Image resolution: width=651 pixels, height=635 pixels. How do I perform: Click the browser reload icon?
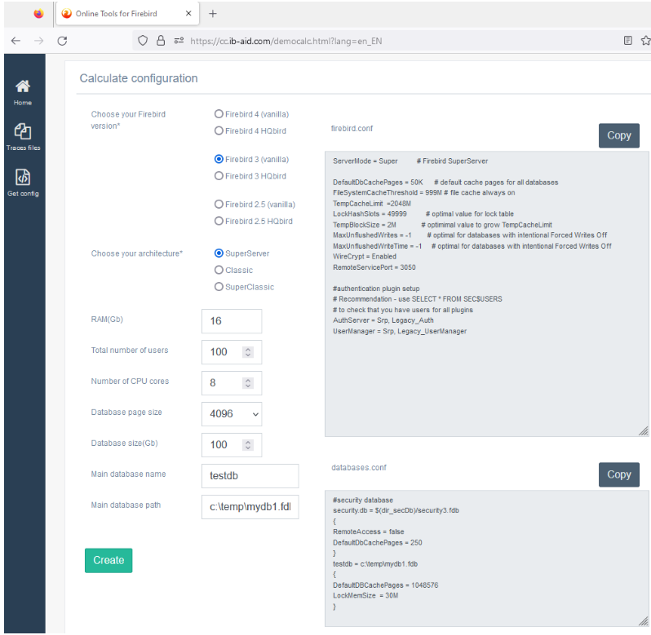pos(62,40)
